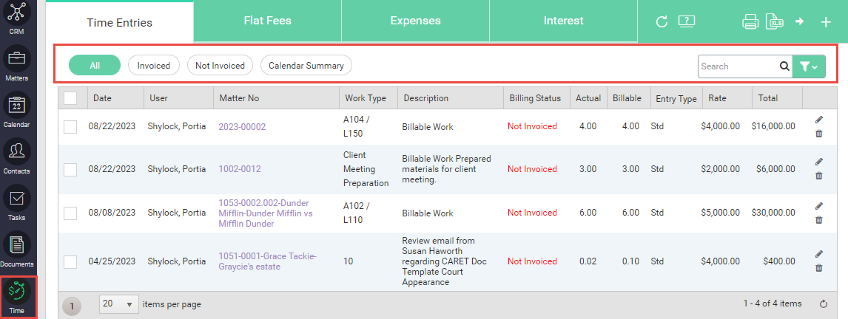Screen dimensions: 848x319
Task: Open the items per page dropdown
Action: pos(119,304)
